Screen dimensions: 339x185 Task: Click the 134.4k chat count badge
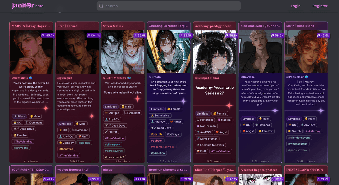click(94, 35)
